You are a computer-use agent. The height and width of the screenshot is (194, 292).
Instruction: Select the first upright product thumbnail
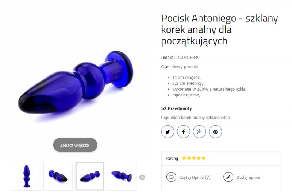tap(26, 176)
